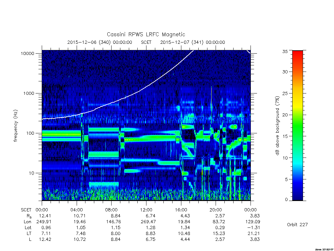Click the Lon value 249.91

coord(44,222)
